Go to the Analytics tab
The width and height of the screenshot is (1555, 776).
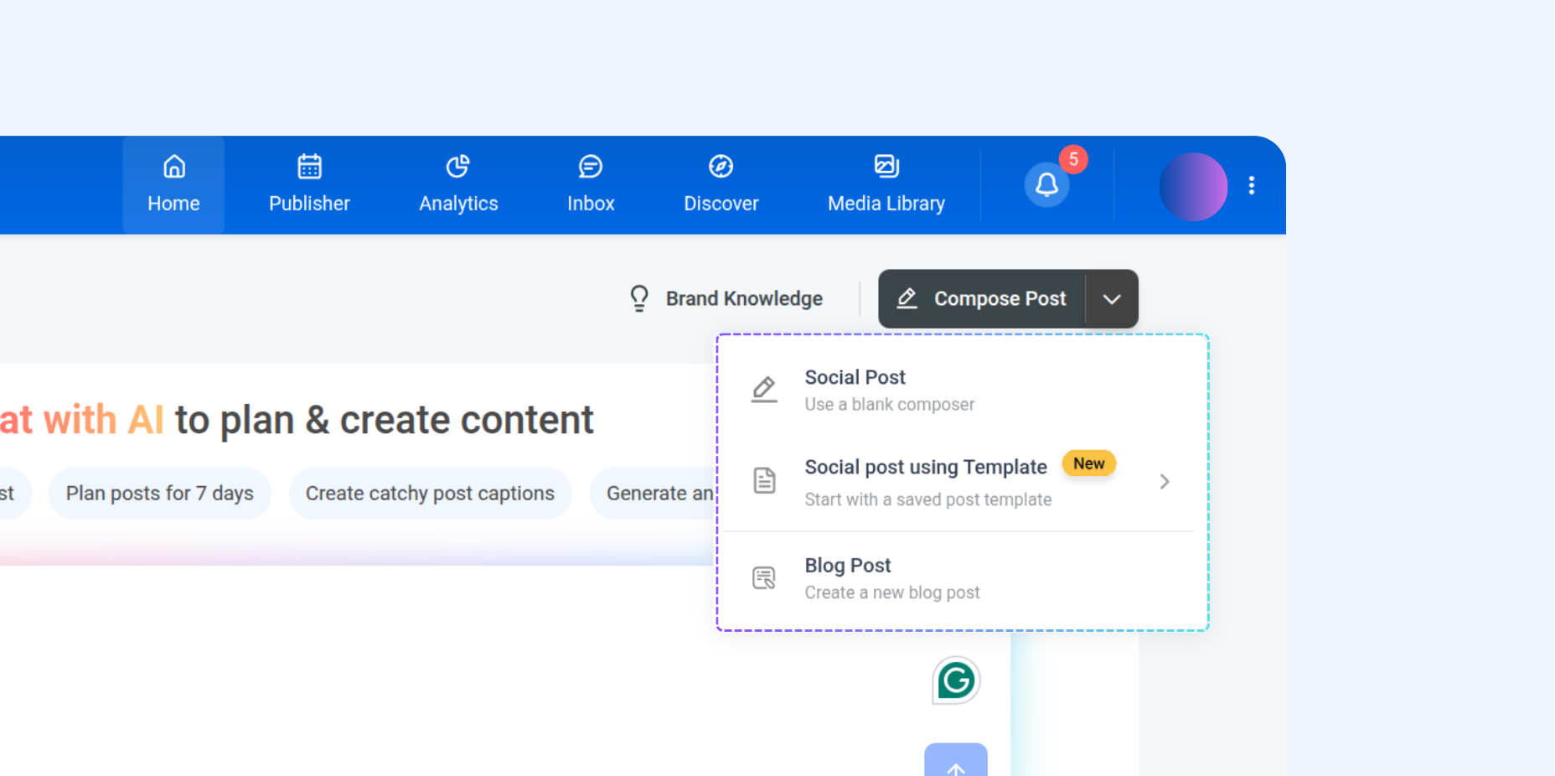pyautogui.click(x=458, y=185)
